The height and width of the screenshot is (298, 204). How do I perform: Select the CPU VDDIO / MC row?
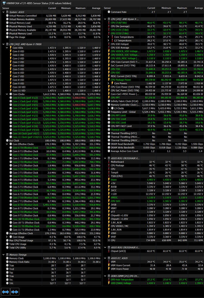pyautogui.click(x=153, y=226)
